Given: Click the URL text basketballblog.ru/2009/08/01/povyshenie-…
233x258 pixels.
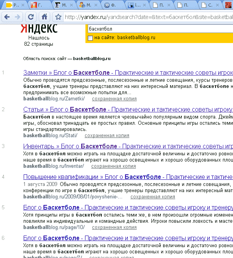Looking at the screenshot, I should [x=73, y=197].
